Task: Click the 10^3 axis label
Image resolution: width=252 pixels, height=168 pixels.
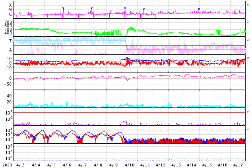Action: click(x=9, y=135)
